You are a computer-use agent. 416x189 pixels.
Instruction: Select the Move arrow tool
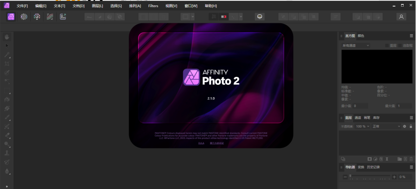click(x=7, y=46)
